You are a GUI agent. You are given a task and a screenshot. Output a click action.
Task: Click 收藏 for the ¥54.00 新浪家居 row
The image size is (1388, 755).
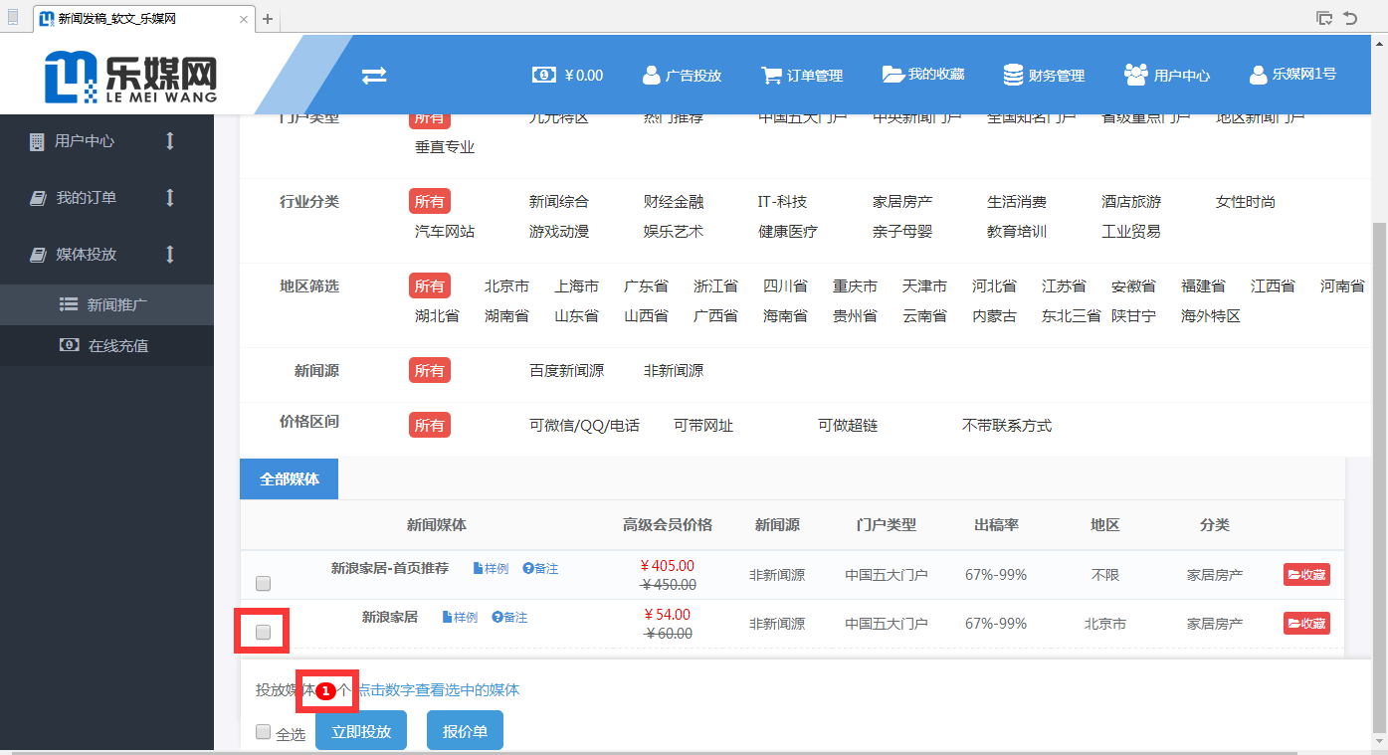pos(1306,624)
